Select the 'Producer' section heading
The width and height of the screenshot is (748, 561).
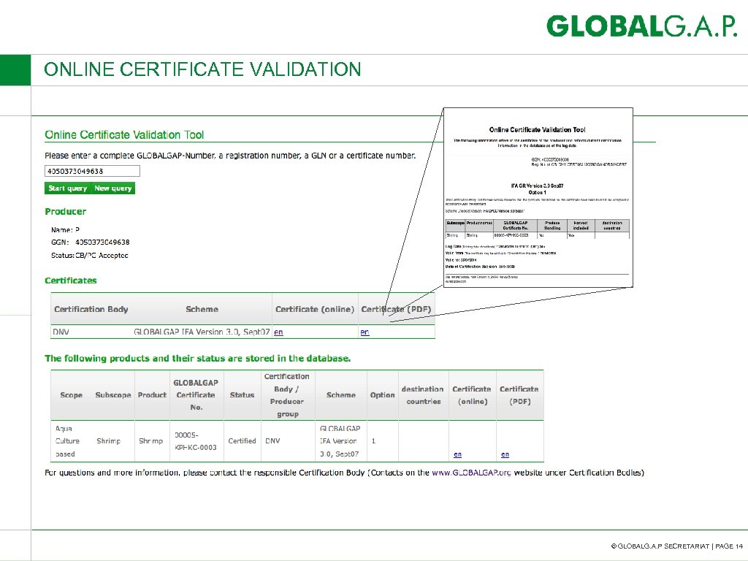click(65, 211)
